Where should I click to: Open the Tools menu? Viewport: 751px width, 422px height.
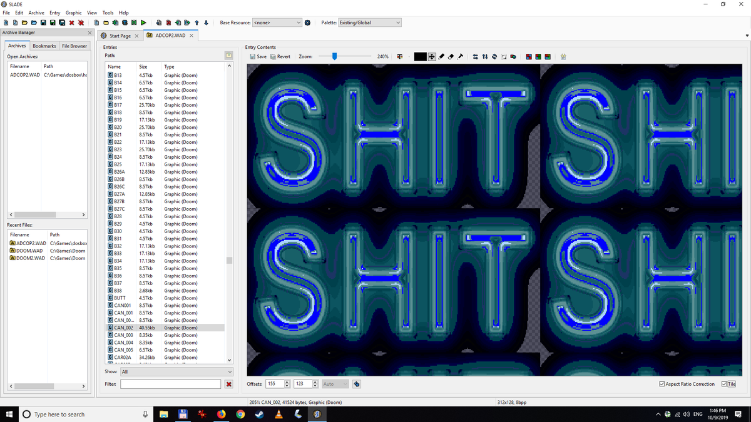tap(108, 13)
